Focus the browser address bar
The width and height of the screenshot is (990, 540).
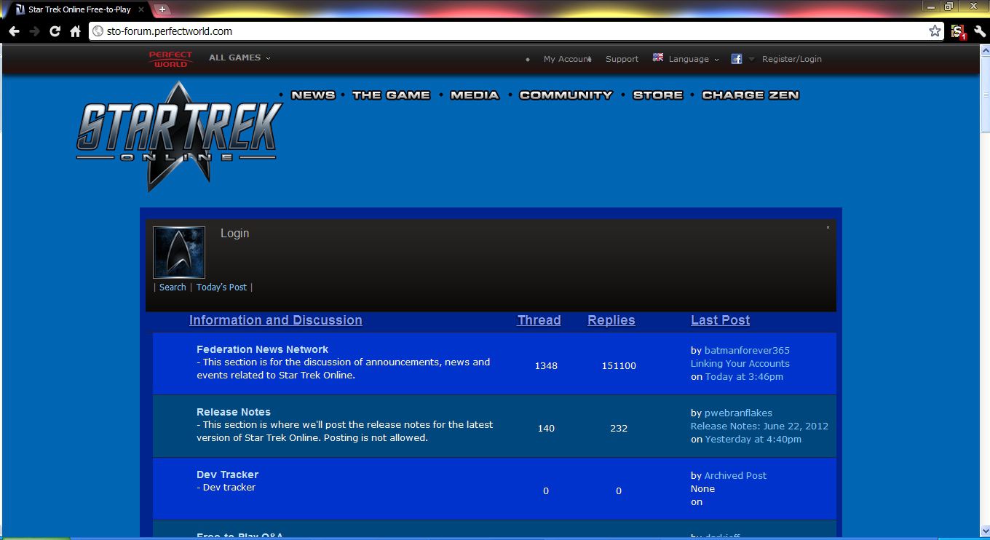[510, 31]
